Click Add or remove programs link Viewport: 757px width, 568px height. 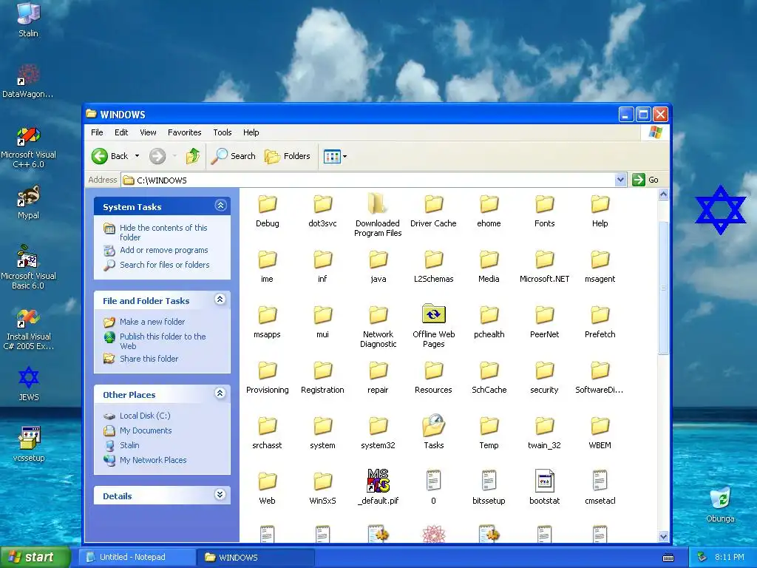(x=163, y=250)
